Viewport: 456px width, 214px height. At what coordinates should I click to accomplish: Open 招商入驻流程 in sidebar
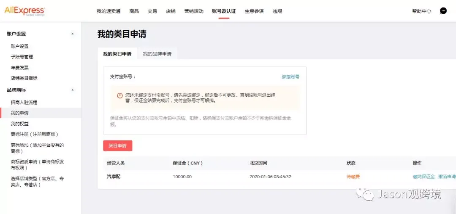pos(24,102)
